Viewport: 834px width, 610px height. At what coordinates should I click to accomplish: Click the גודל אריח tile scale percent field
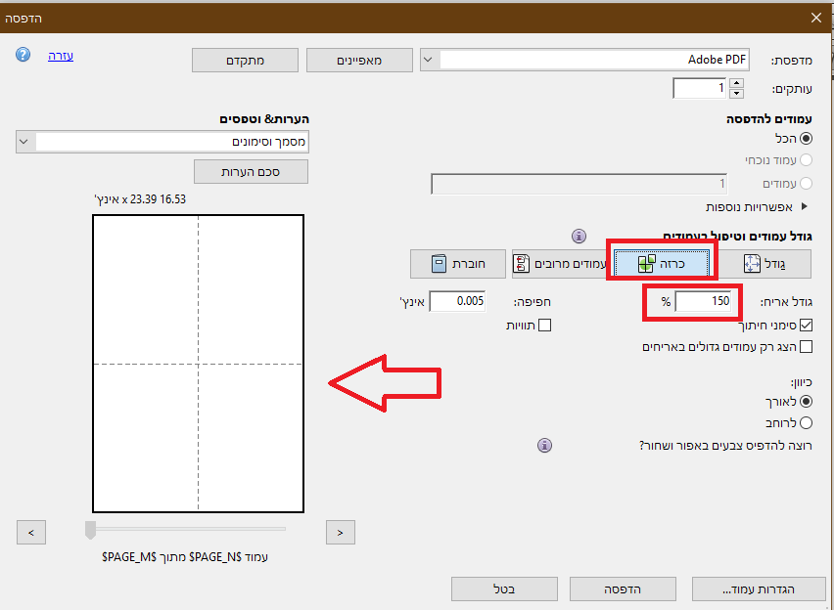(x=703, y=301)
